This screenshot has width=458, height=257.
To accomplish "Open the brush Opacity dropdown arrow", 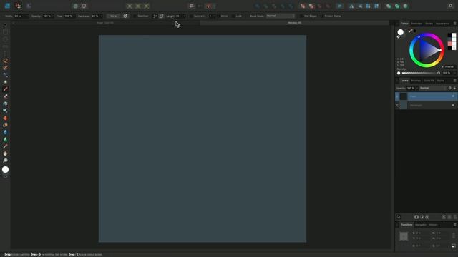I will [x=53, y=16].
